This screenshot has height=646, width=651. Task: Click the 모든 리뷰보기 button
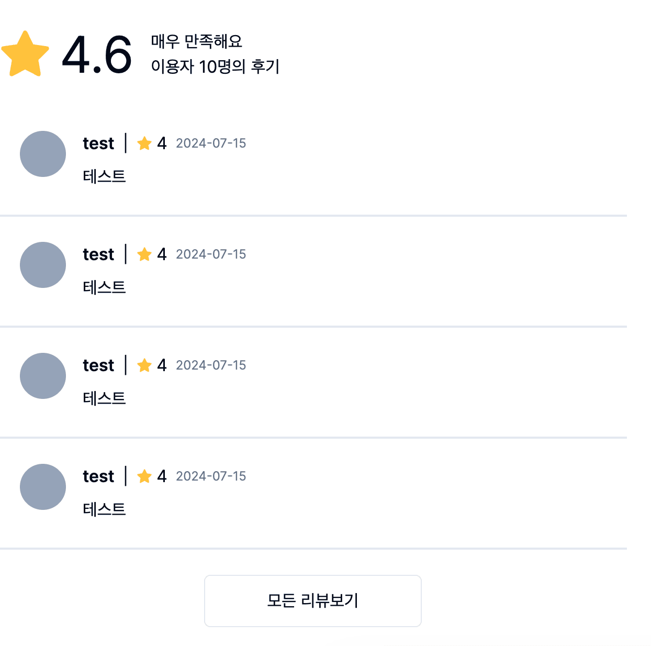click(312, 600)
